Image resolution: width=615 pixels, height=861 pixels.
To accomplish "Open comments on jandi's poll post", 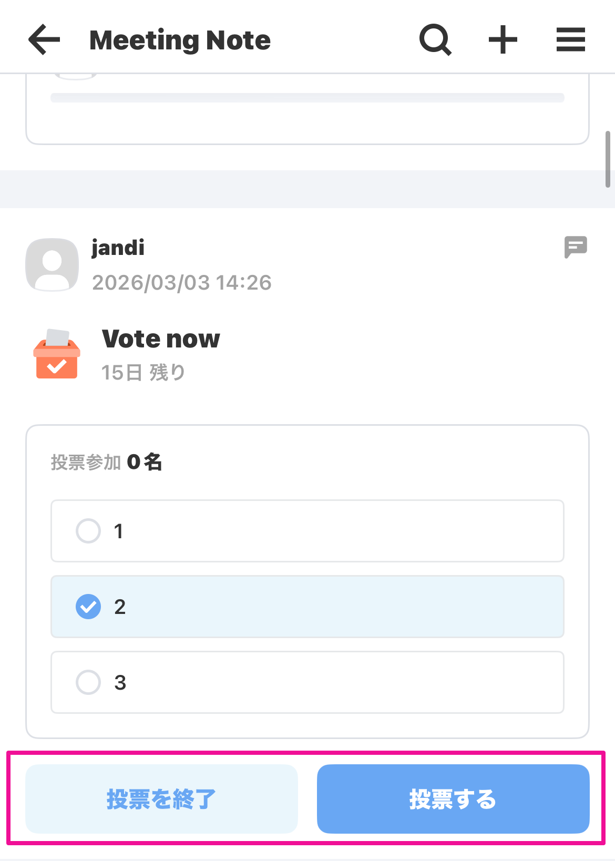I will 576,247.
